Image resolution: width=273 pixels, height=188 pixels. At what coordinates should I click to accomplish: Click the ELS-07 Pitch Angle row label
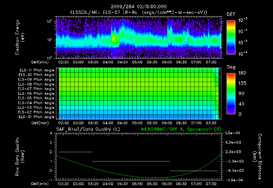tap(36, 89)
